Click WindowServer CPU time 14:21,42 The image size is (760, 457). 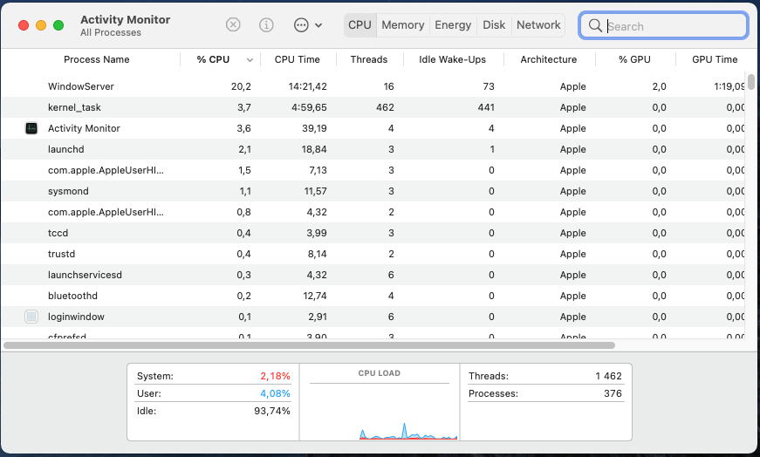[x=307, y=86]
